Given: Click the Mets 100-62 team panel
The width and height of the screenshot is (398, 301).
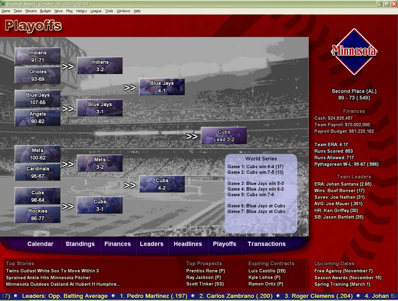Looking at the screenshot, I should 37,154.
